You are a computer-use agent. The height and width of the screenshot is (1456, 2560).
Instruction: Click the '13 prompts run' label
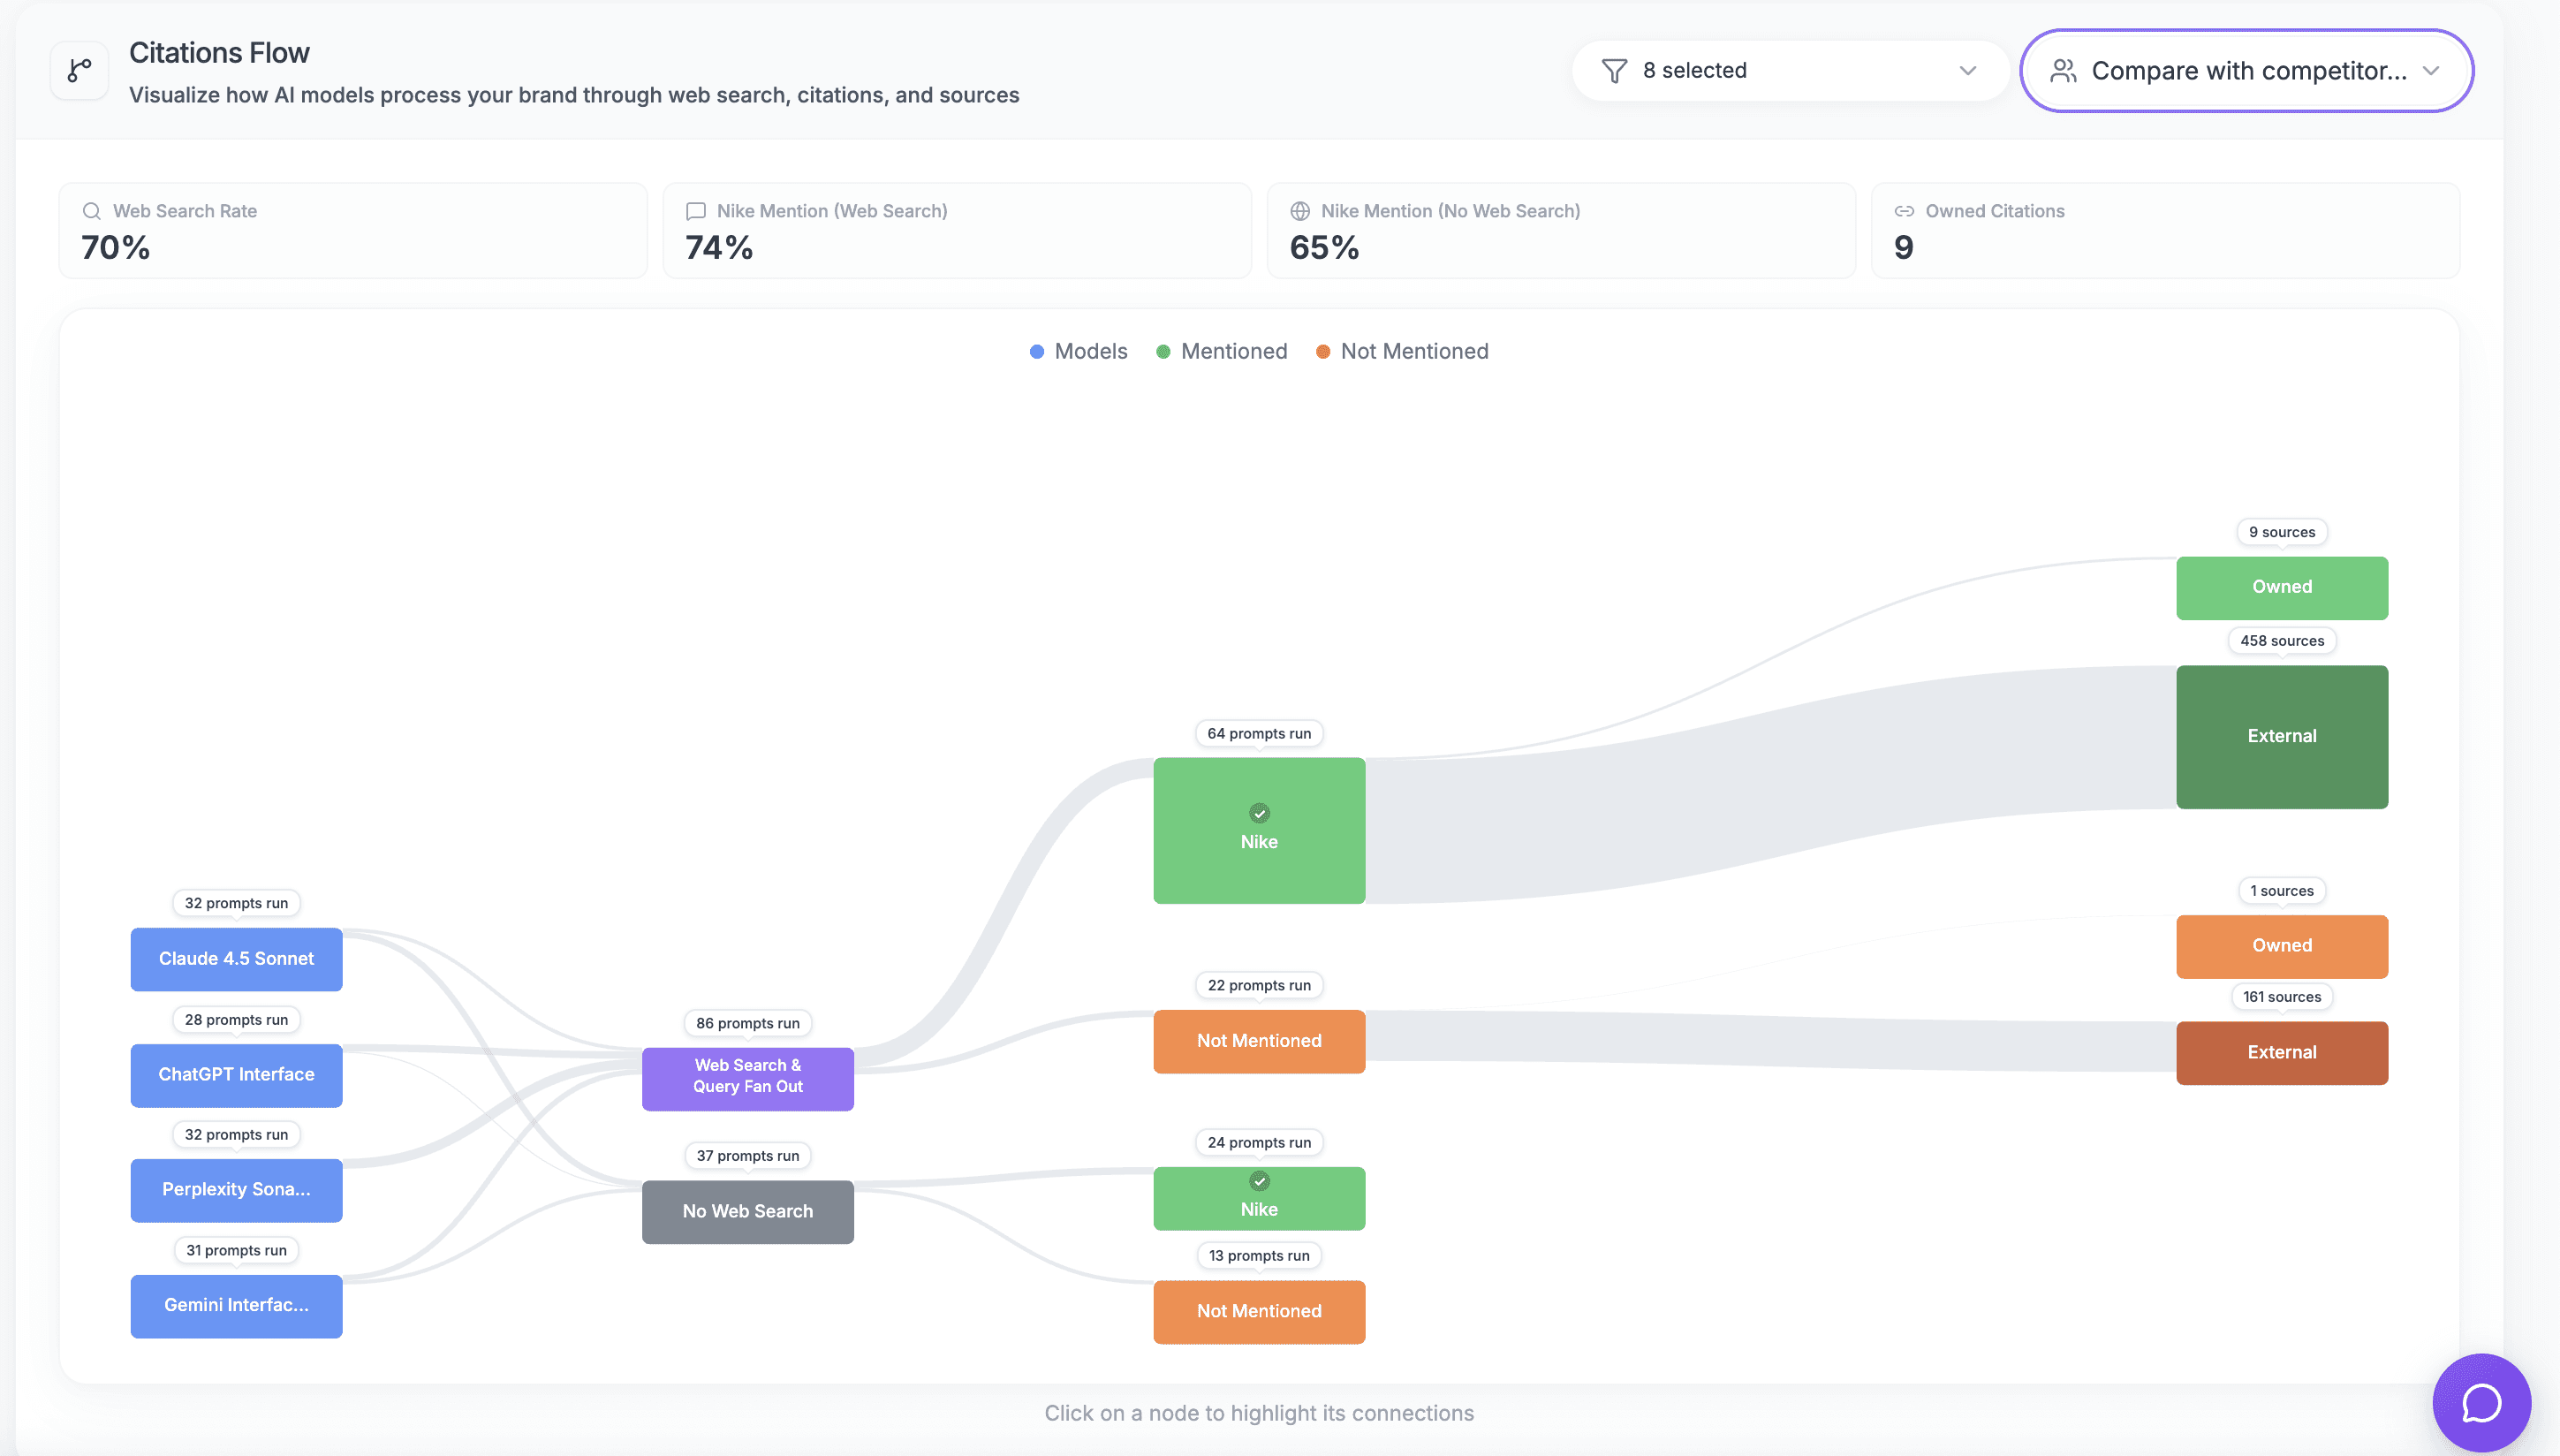click(1260, 1256)
